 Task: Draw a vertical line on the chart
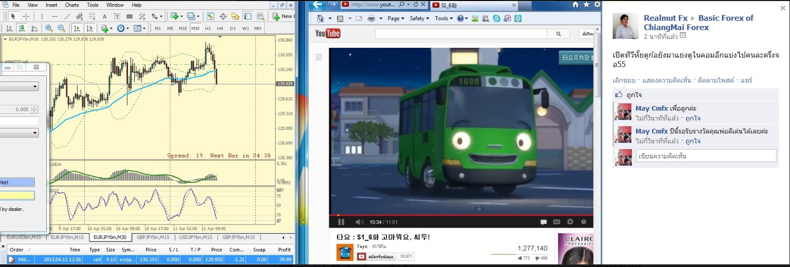[42, 17]
